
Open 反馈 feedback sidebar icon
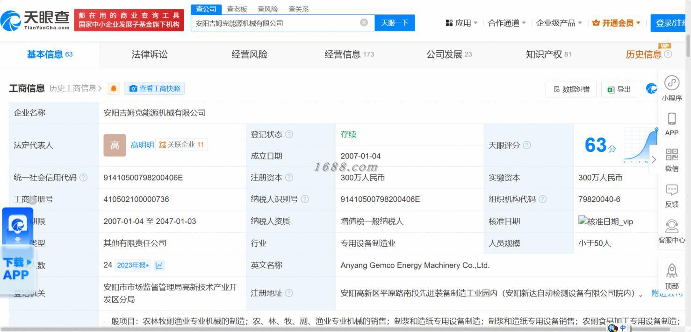[672, 196]
